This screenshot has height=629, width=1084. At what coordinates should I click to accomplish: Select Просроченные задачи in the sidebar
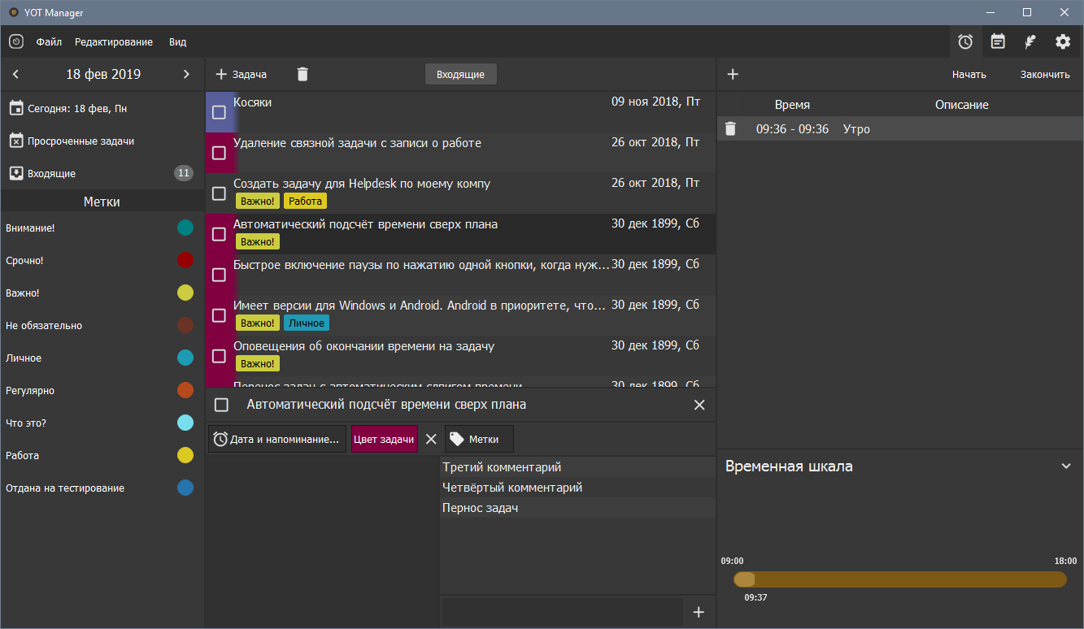tap(81, 141)
